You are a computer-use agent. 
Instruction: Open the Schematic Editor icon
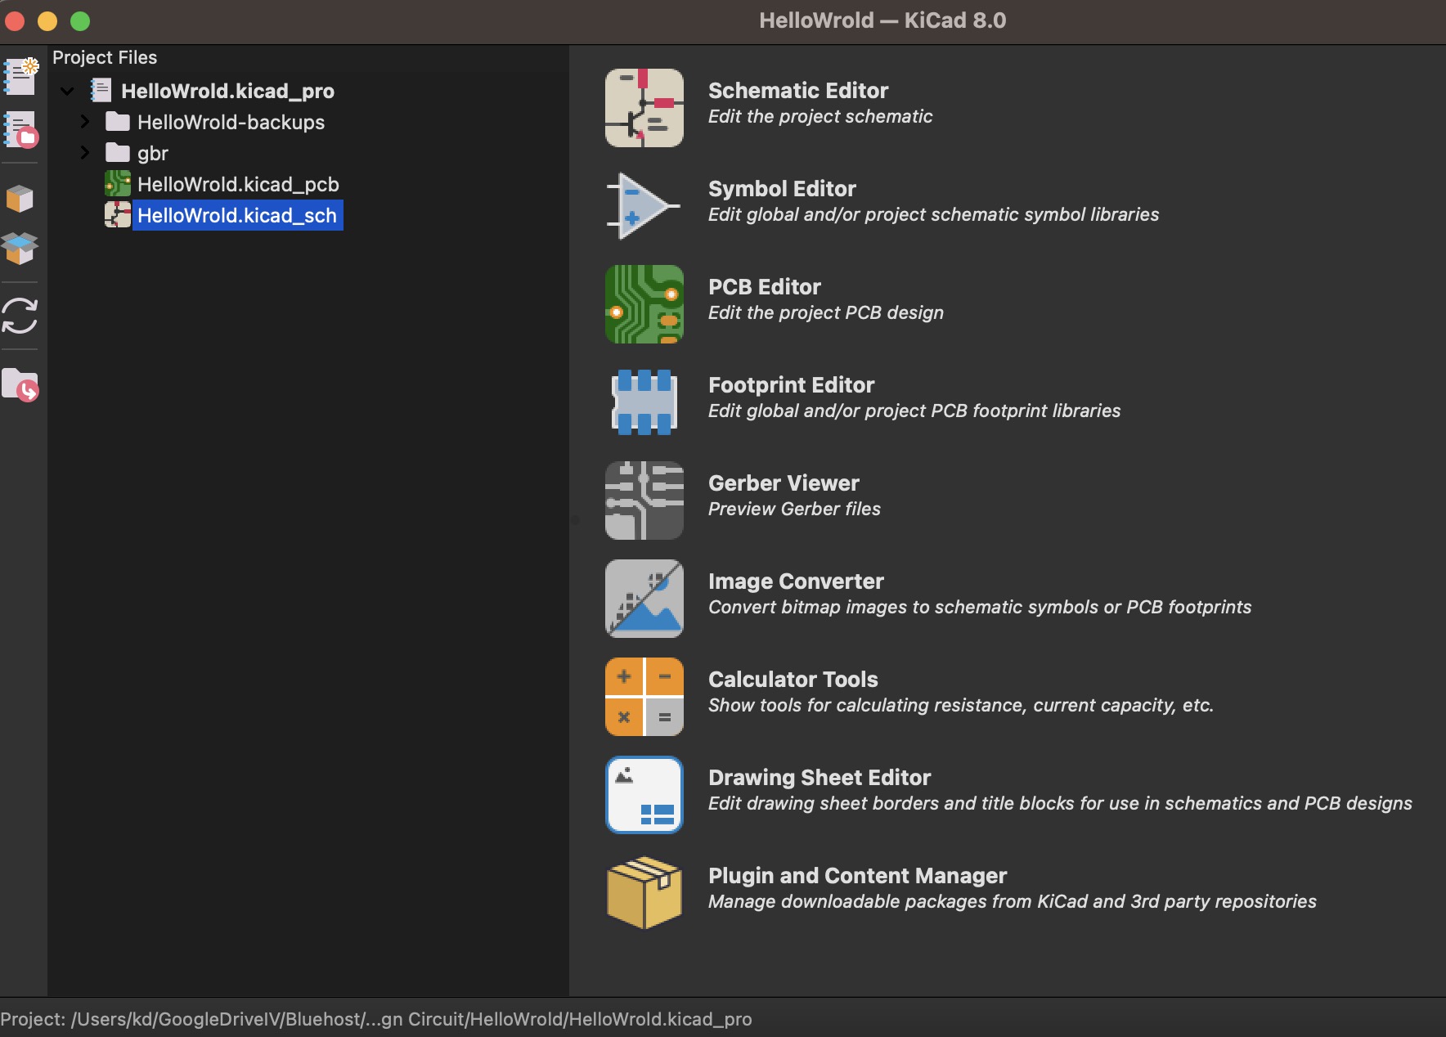pos(644,108)
